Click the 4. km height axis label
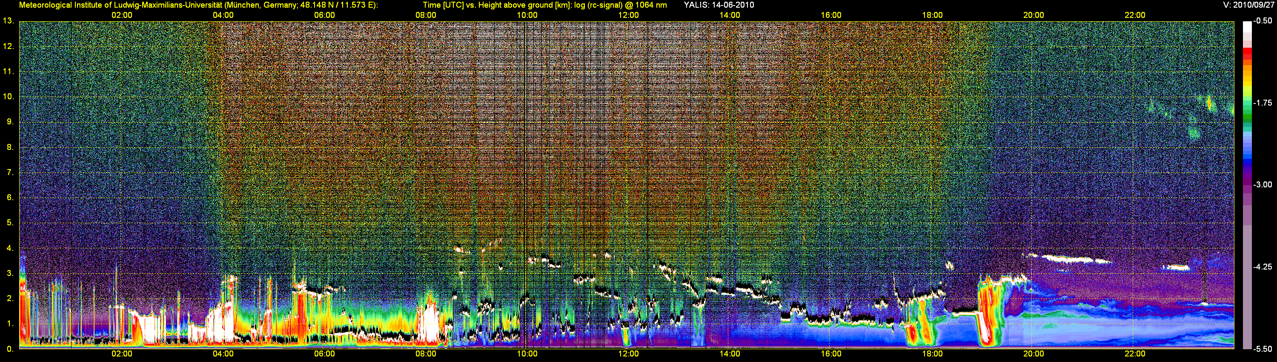 (x=10, y=248)
